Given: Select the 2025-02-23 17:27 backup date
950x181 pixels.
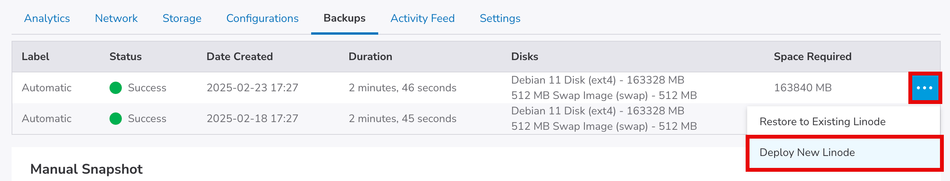Looking at the screenshot, I should point(252,88).
